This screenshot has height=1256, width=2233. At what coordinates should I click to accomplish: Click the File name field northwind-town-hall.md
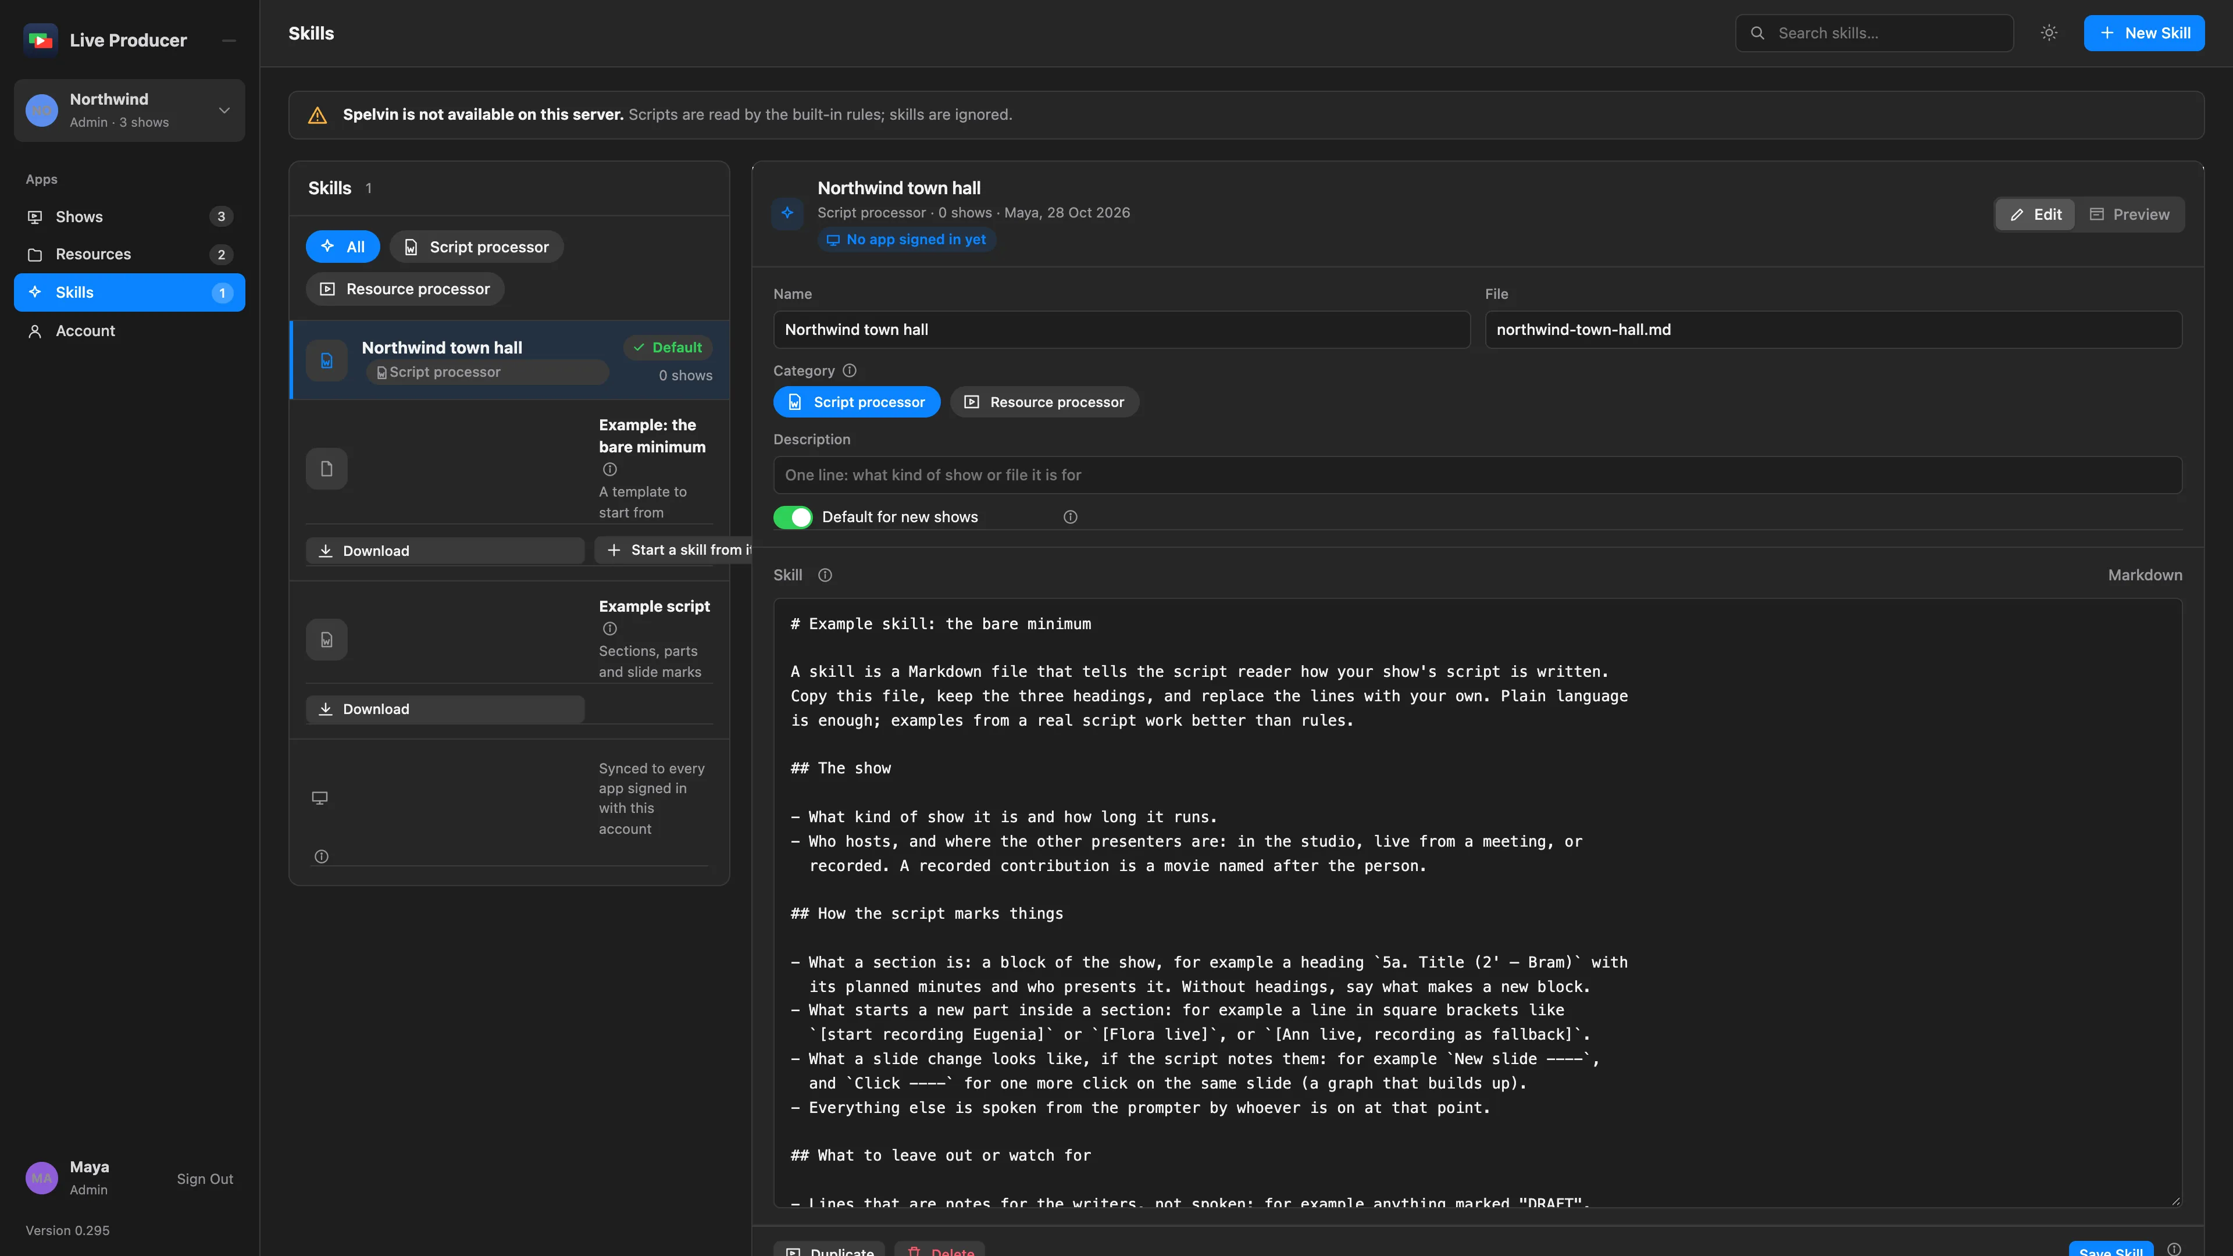1834,329
